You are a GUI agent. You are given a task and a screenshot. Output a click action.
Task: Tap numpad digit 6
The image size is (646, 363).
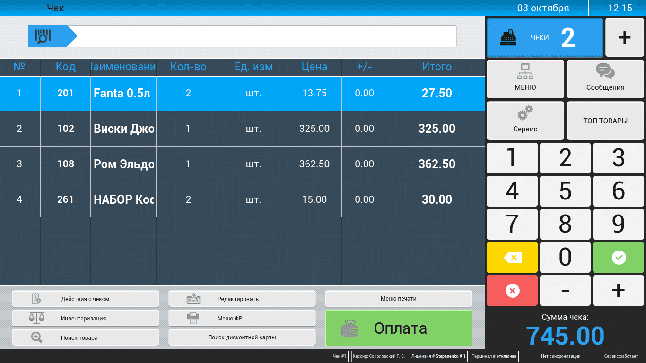(619, 191)
